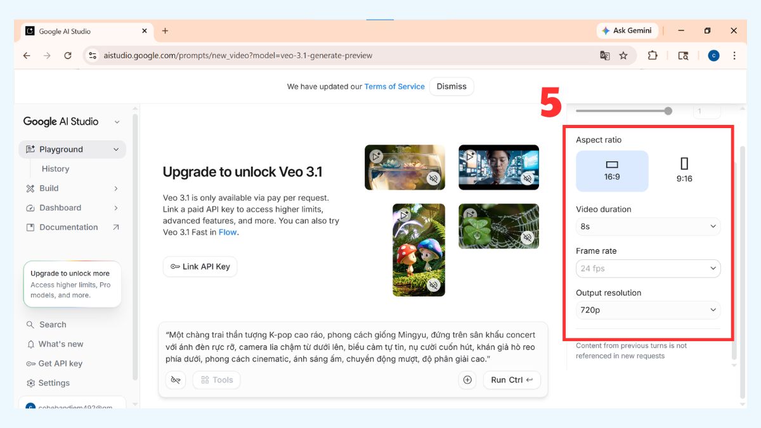The width and height of the screenshot is (761, 428).
Task: Open the Flow link
Action: click(226, 232)
